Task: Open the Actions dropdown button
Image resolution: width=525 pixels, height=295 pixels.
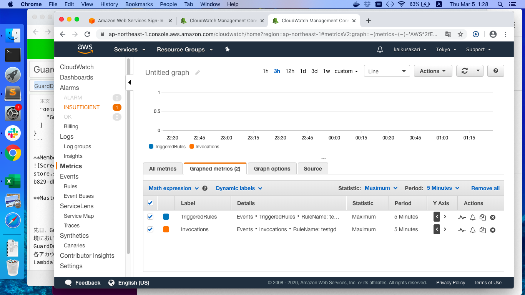Action: 433,71
